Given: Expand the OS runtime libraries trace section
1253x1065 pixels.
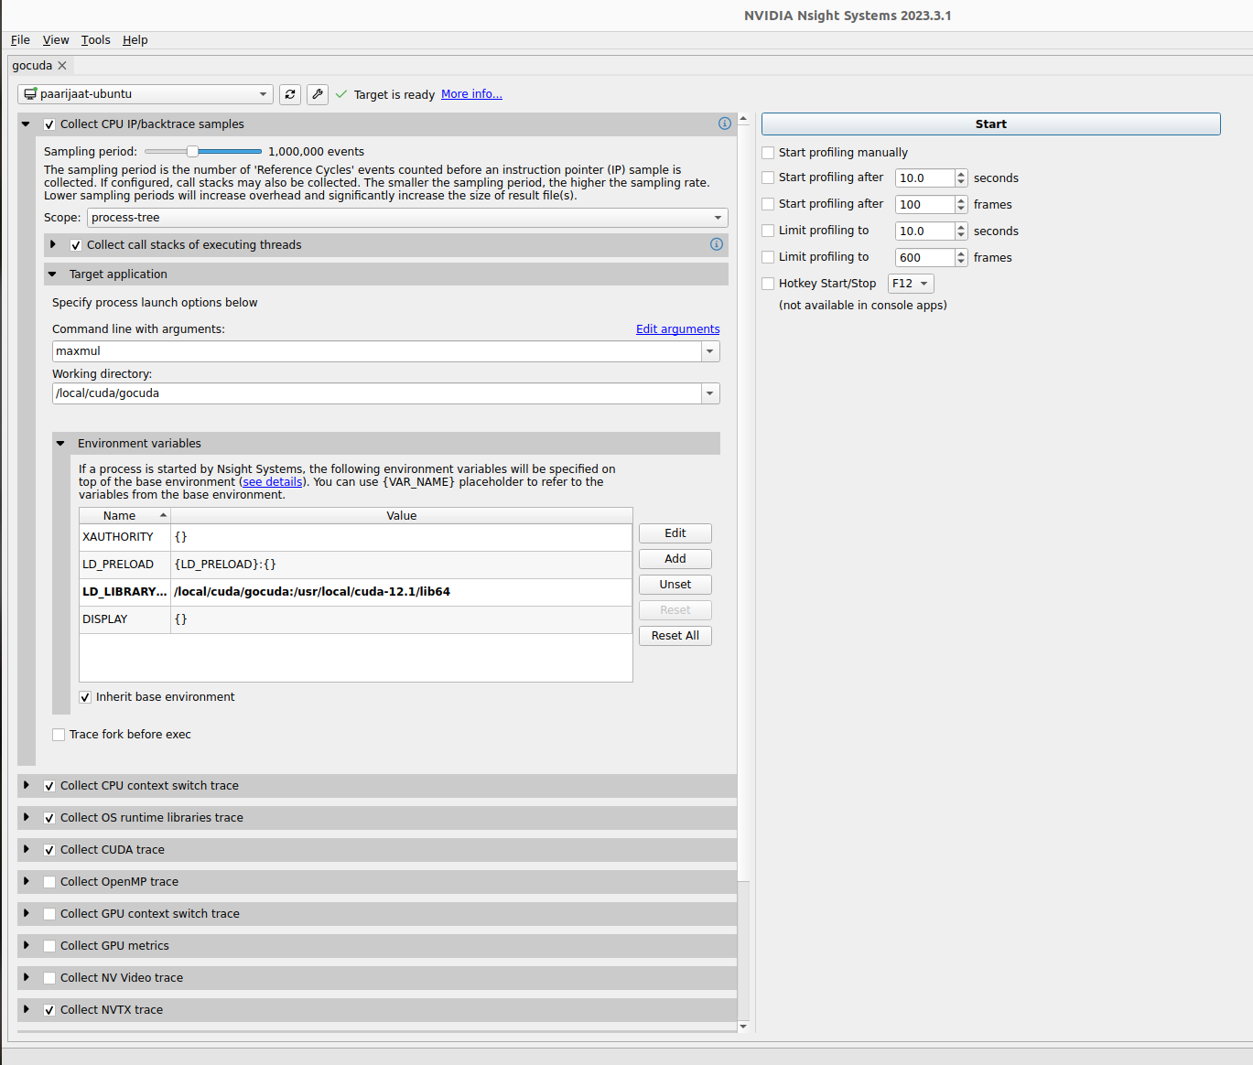Looking at the screenshot, I should (x=27, y=817).
